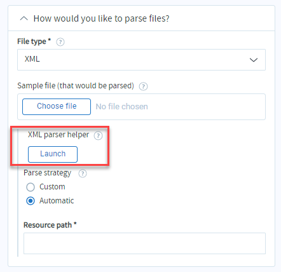
Task: Select the Automatic parse strategy radio button
Action: pyautogui.click(x=31, y=201)
